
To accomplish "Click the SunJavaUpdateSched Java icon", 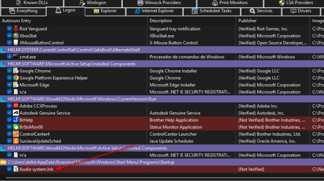I will pos(16,141).
